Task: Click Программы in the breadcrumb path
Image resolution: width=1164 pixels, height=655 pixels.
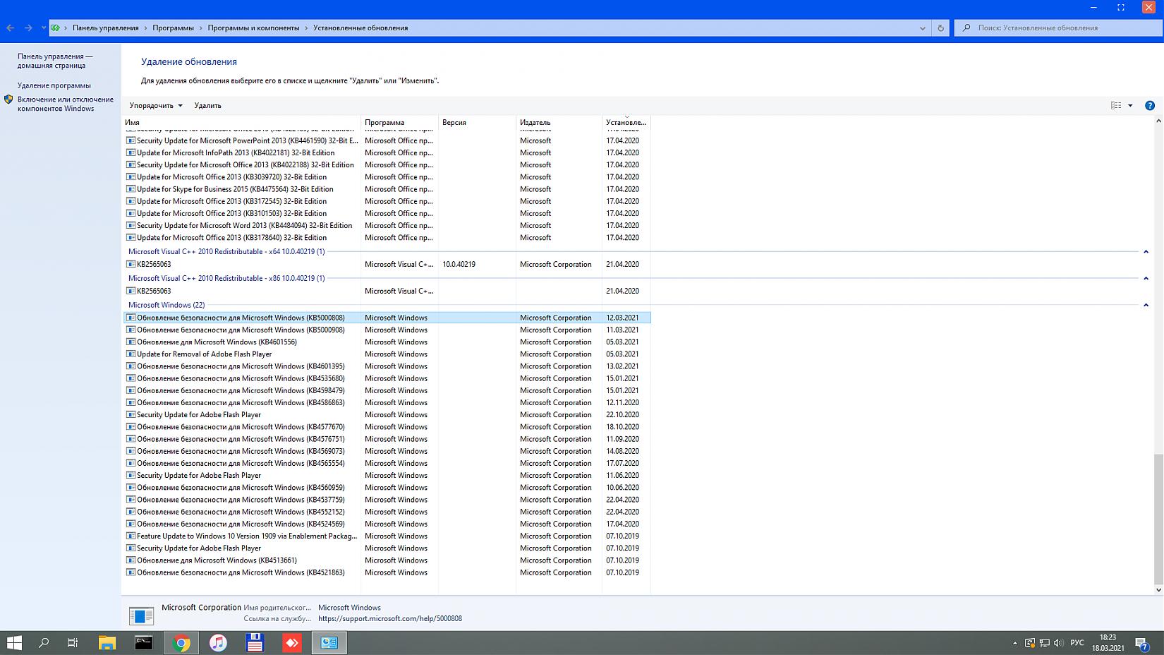Action: point(173,28)
